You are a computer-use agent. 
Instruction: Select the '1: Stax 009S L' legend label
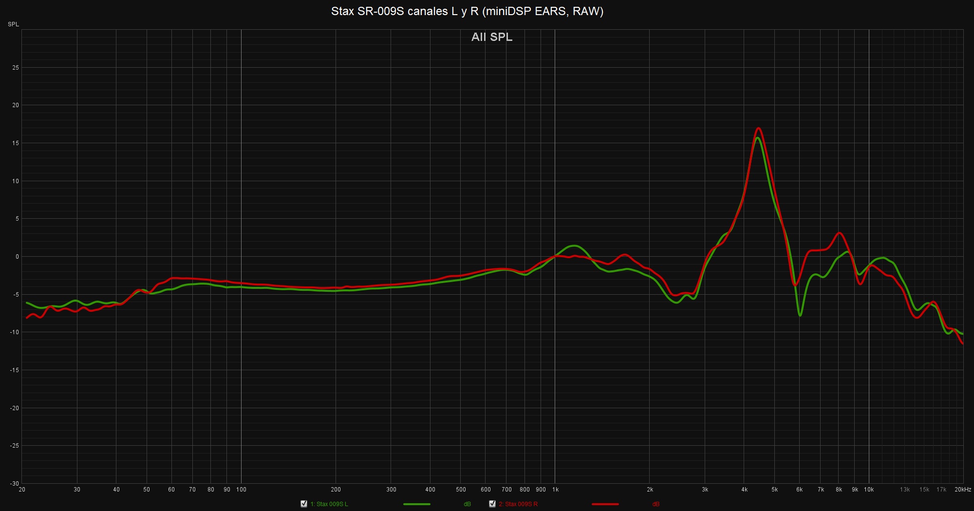pos(329,504)
